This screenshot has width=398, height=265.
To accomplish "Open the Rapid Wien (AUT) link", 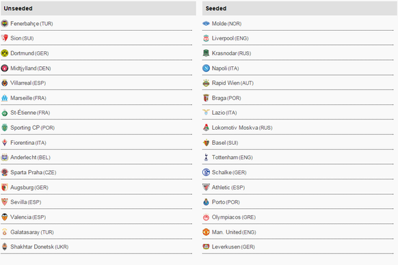I will [233, 83].
